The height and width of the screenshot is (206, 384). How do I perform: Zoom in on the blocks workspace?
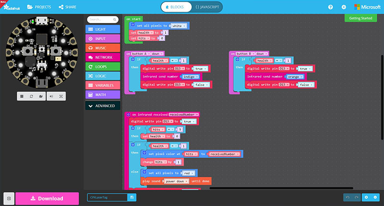(367, 197)
